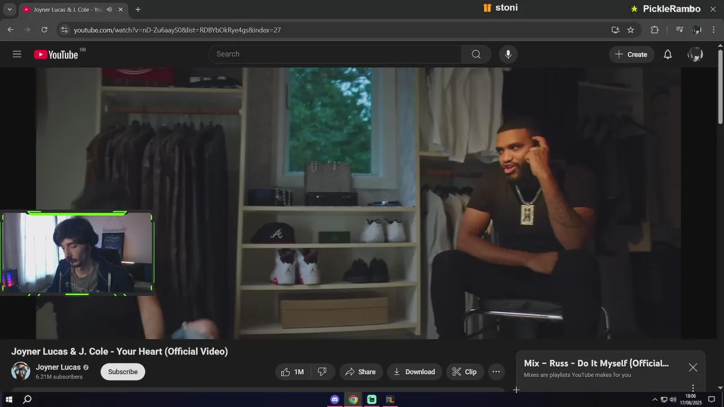Open Joyner Lucas channel name link
Viewport: 724px width, 407px height.
click(58, 367)
